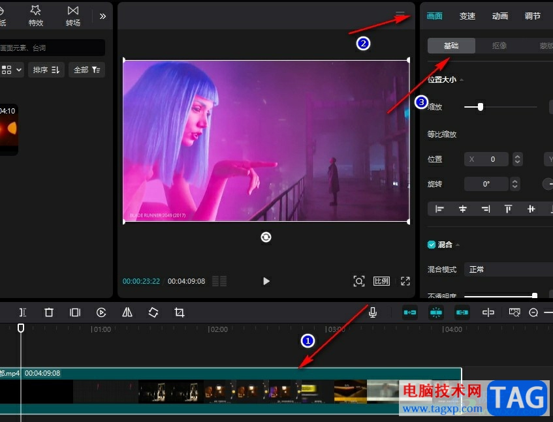The height and width of the screenshot is (422, 553).
Task: Select the 抠像 sub-tab
Action: [x=499, y=46]
